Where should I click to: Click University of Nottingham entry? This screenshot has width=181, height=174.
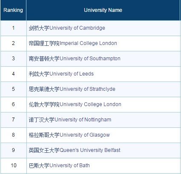(x=70, y=120)
